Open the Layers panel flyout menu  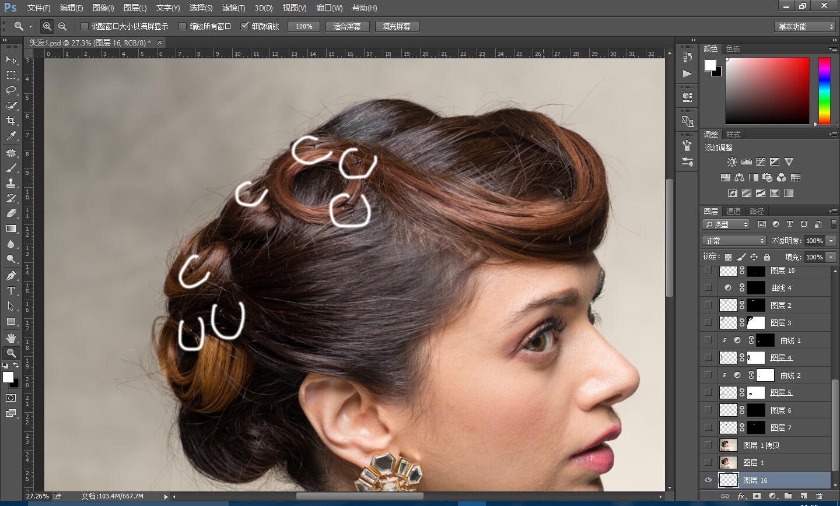[832, 211]
